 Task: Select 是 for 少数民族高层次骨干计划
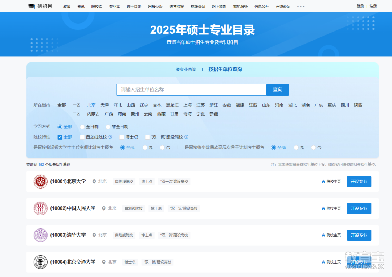[296, 148]
